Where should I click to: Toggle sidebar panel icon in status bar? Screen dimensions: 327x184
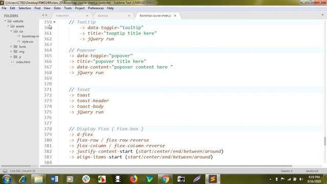(5, 171)
